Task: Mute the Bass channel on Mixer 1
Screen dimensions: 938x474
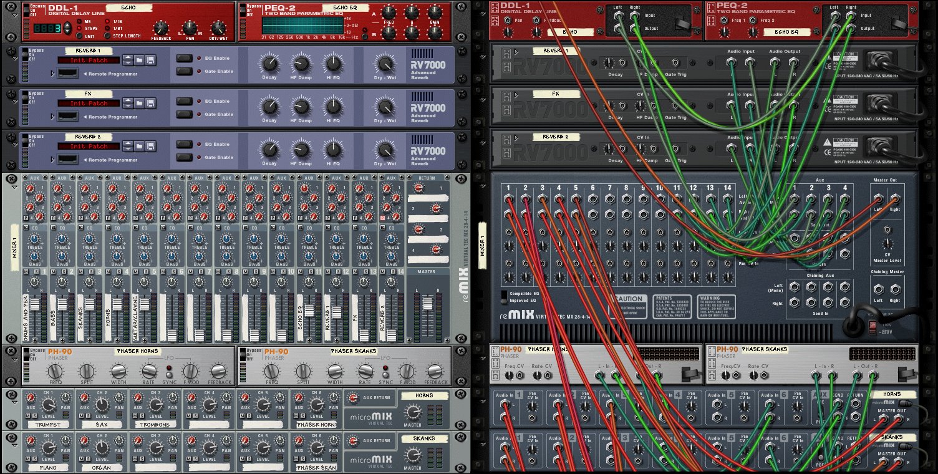Action: [54, 272]
